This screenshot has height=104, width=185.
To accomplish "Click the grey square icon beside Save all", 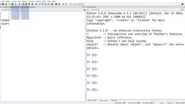I will [x=12, y=4].
